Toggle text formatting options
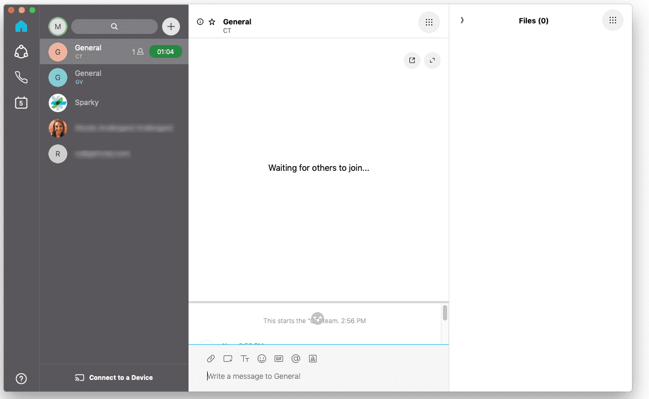Image resolution: width=649 pixels, height=399 pixels. pos(245,359)
